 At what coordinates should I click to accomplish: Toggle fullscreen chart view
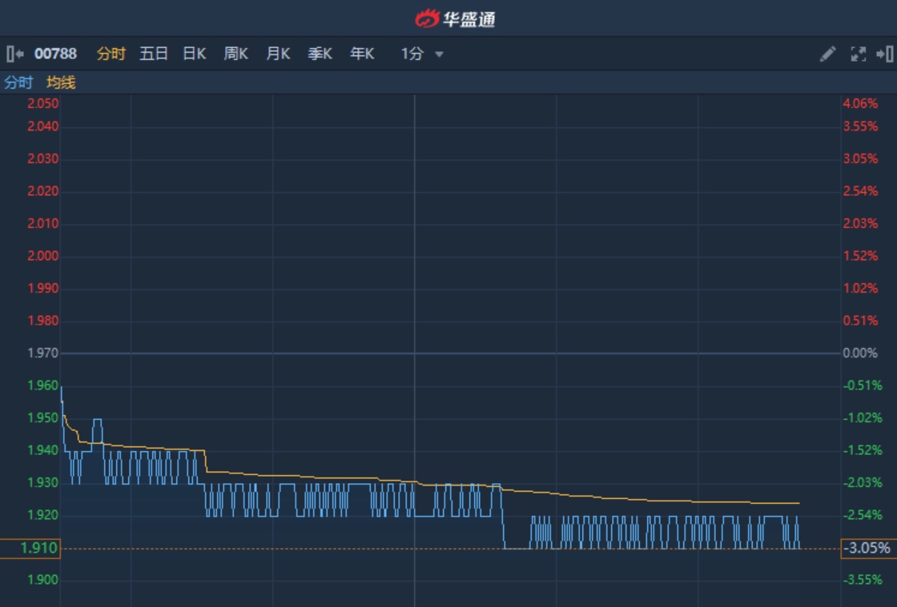coord(858,54)
